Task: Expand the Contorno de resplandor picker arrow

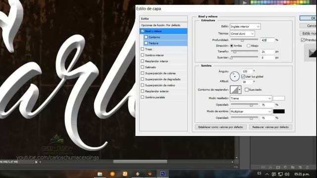Action: [x=240, y=89]
